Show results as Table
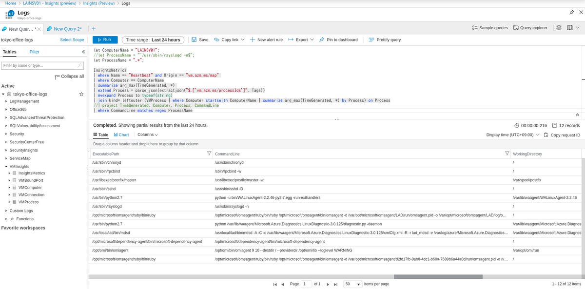Screen dimensions: 585x289 [x=100, y=135]
